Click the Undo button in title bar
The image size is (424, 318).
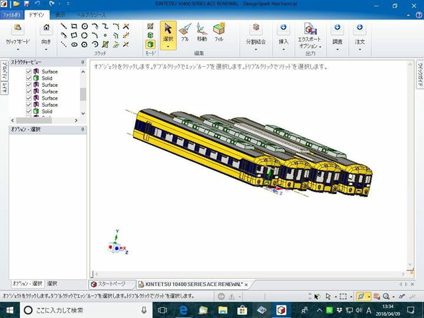tap(37, 4)
